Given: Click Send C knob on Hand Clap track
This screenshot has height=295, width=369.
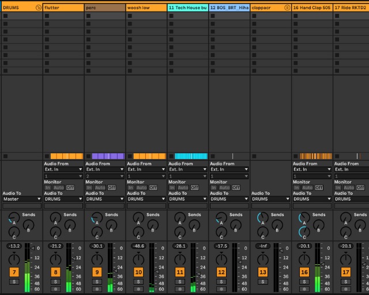Looking at the screenshot, I should click(303, 232).
